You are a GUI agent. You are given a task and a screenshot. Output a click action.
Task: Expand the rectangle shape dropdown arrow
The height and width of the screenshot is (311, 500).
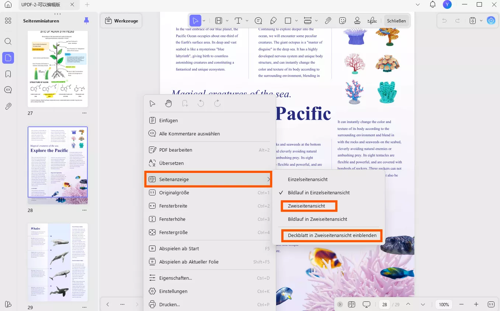tap(297, 21)
